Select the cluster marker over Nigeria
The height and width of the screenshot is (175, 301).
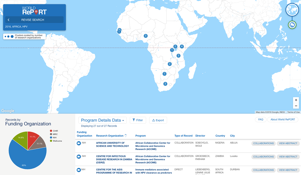coord(145,36)
